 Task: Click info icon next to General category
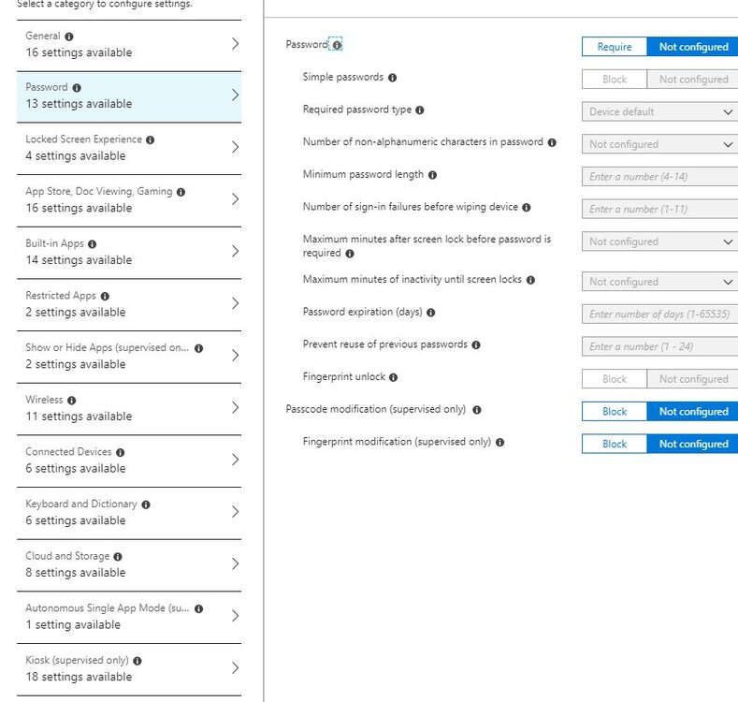pos(69,37)
